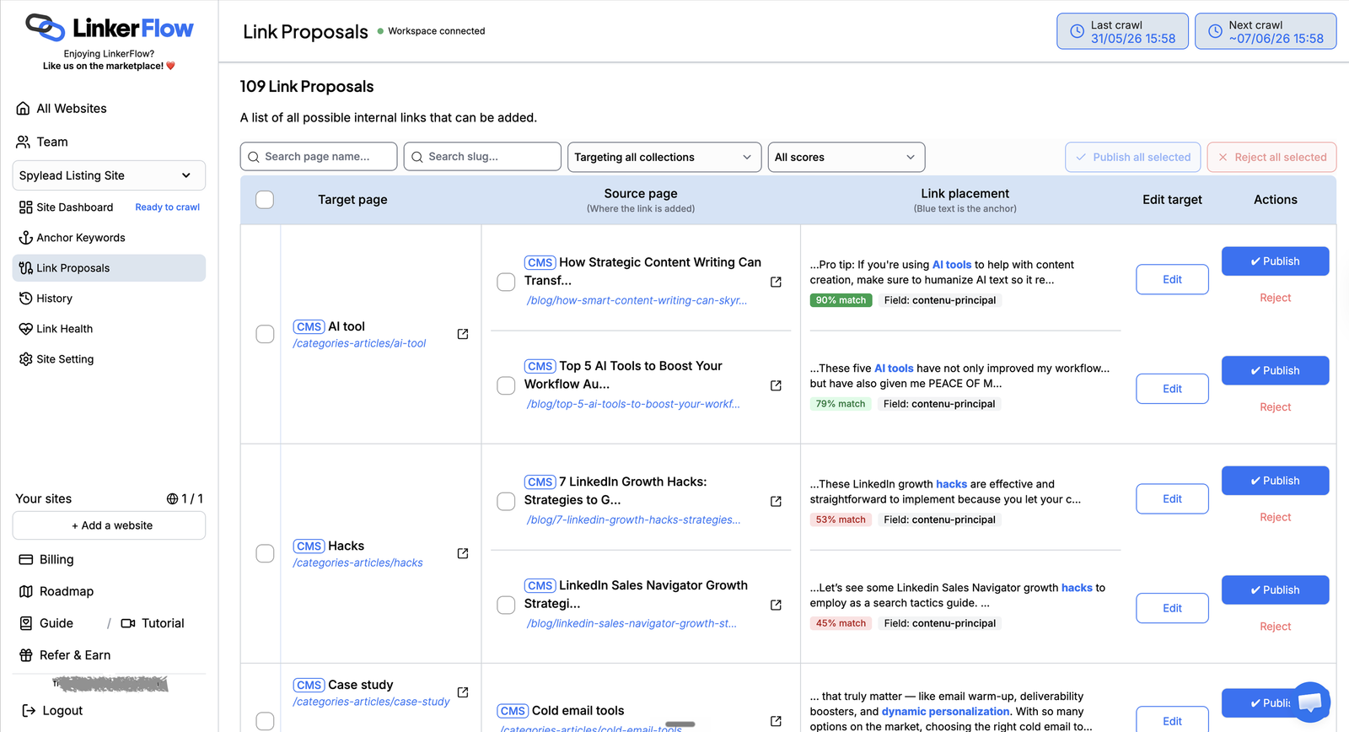Click the video camera icon beside Tutorial
This screenshot has width=1349, height=732.
click(128, 624)
